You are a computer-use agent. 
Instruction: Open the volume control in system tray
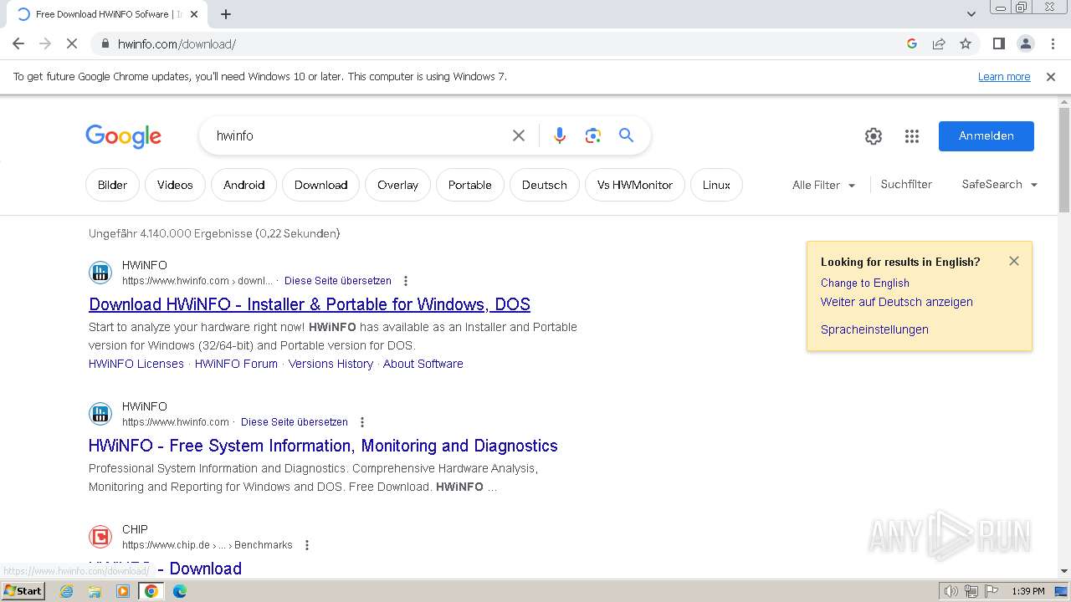click(951, 591)
